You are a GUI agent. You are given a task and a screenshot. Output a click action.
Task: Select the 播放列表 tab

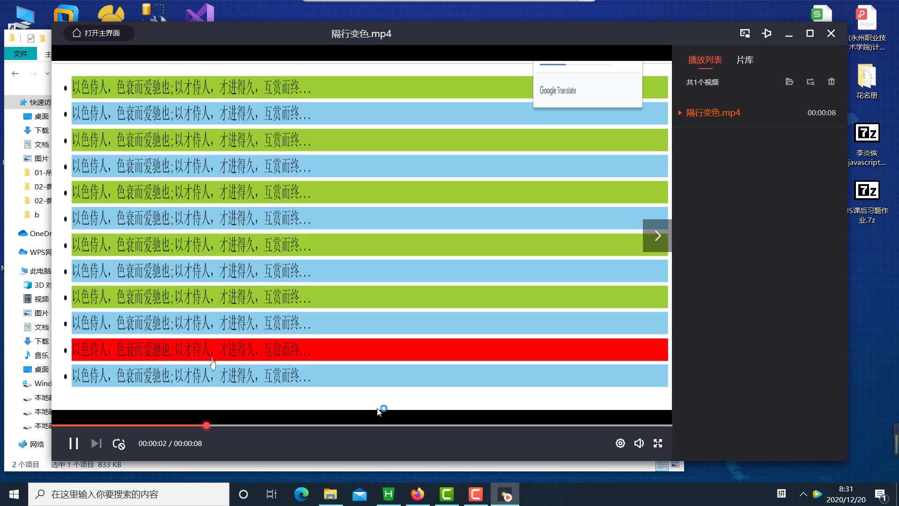(x=705, y=60)
